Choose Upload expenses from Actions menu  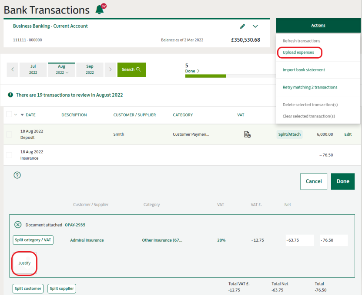pos(298,52)
